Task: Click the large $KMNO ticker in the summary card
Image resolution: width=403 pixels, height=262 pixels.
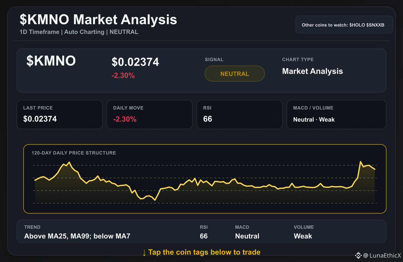Action: (51, 61)
